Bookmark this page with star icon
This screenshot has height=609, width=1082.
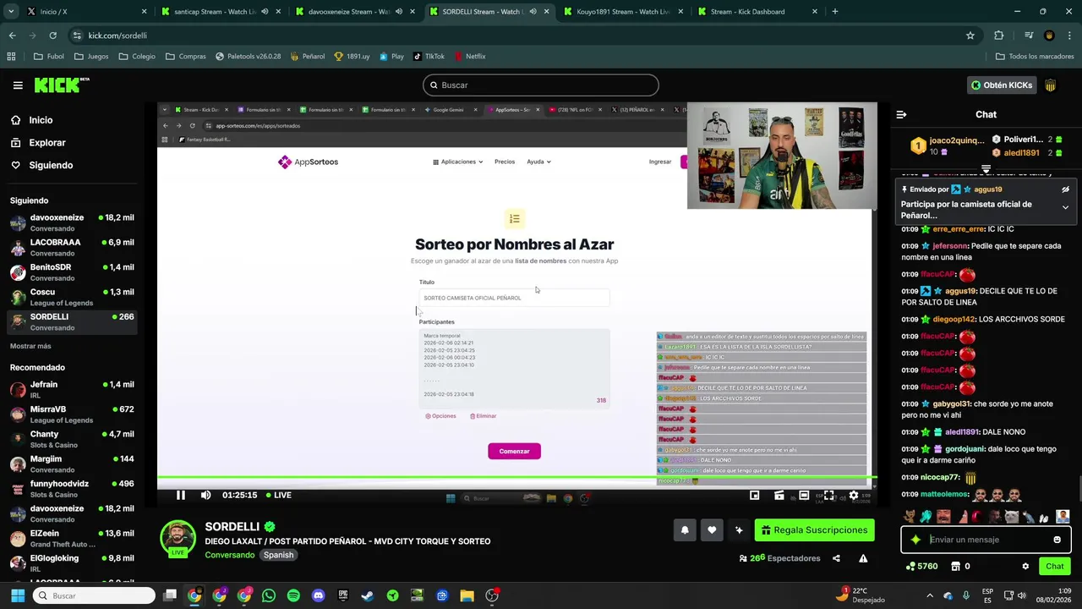pyautogui.click(x=970, y=36)
